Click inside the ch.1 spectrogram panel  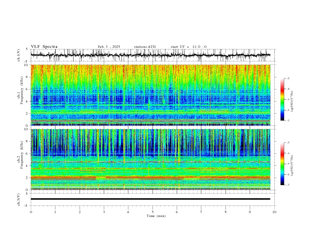click(x=150, y=95)
